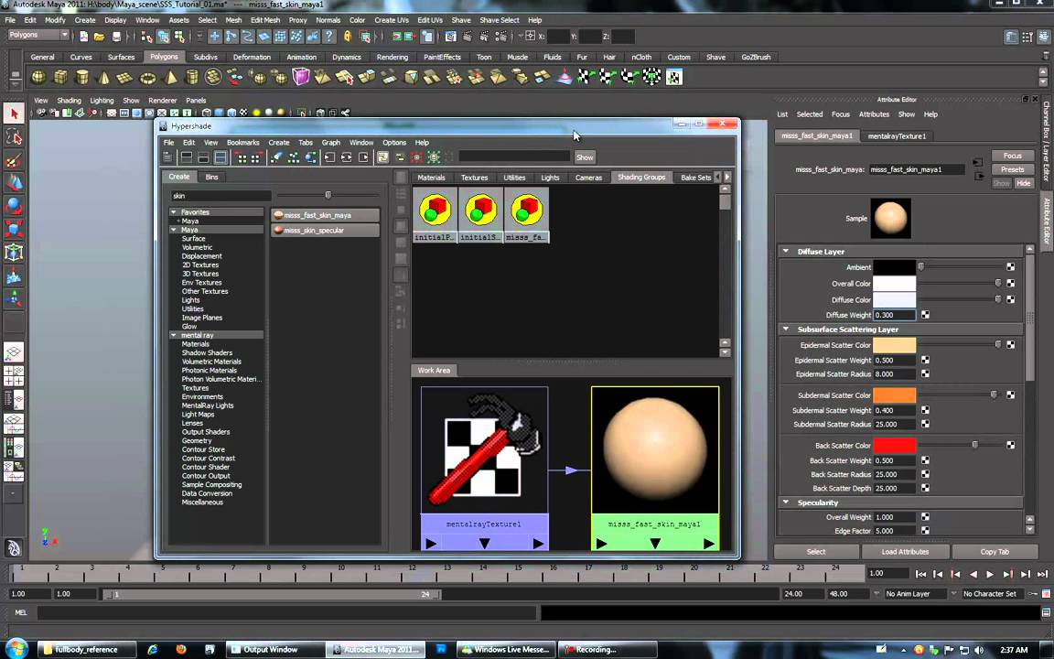Switch to Bins tab in Hypershade
The height and width of the screenshot is (659, 1054).
211,177
